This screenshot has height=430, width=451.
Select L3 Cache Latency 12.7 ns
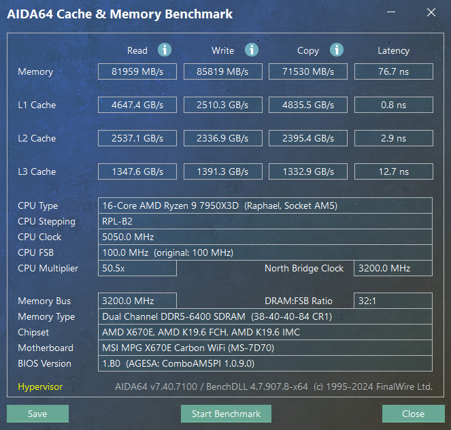(394, 171)
